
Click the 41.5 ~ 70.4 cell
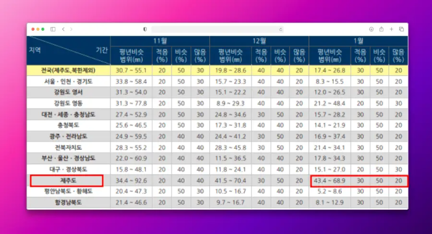(231, 180)
